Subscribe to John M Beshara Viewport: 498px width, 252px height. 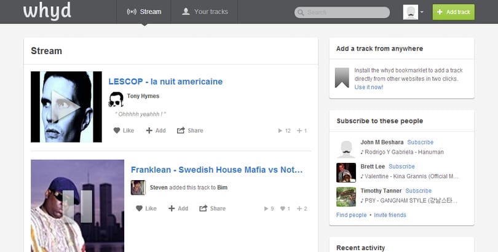pyautogui.click(x=420, y=142)
